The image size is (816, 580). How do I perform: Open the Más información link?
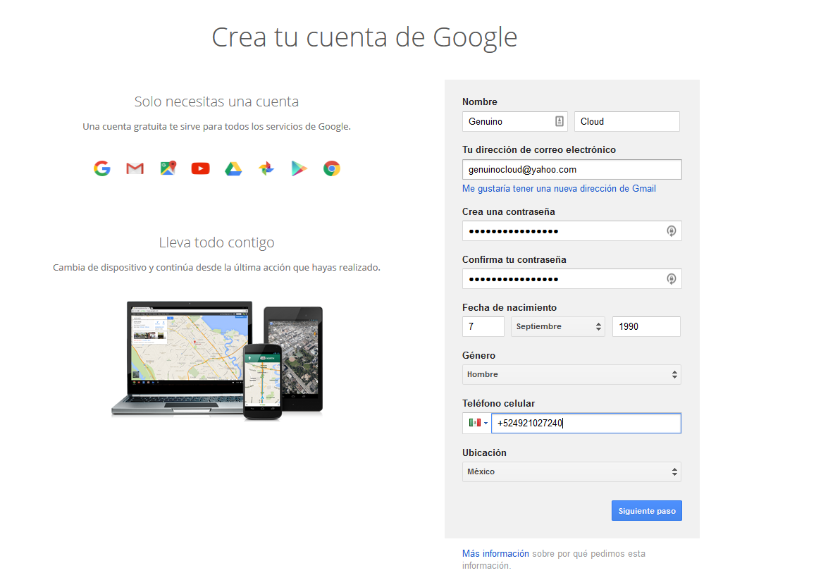coord(495,553)
